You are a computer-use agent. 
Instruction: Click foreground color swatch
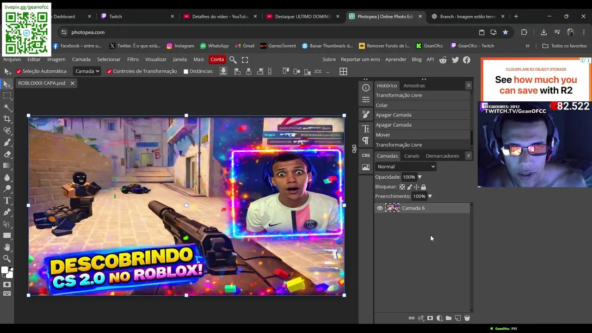coord(5,271)
